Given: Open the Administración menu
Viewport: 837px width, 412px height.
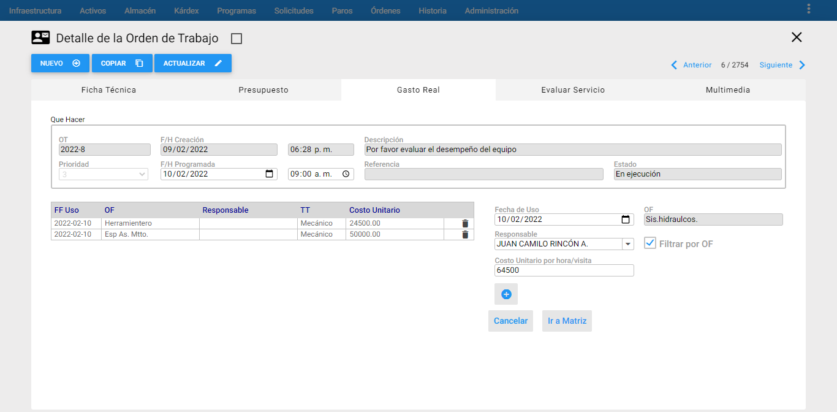Looking at the screenshot, I should tap(491, 11).
